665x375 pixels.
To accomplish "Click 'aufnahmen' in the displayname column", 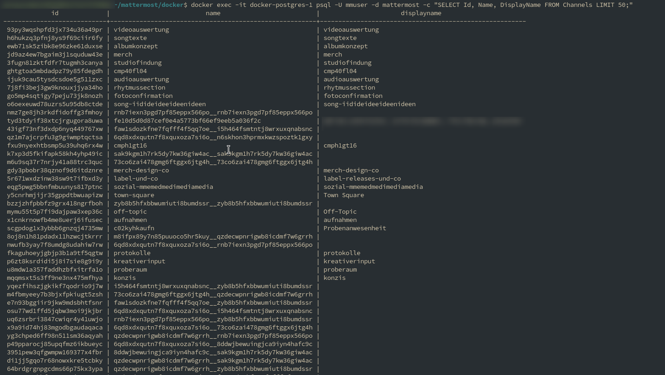I will point(340,220).
